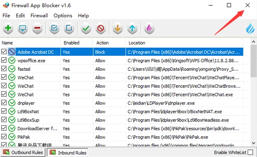The height and width of the screenshot is (157, 257).
Task: Click the allow status icon for Ld9BoxNat
Action: tap(12, 111)
